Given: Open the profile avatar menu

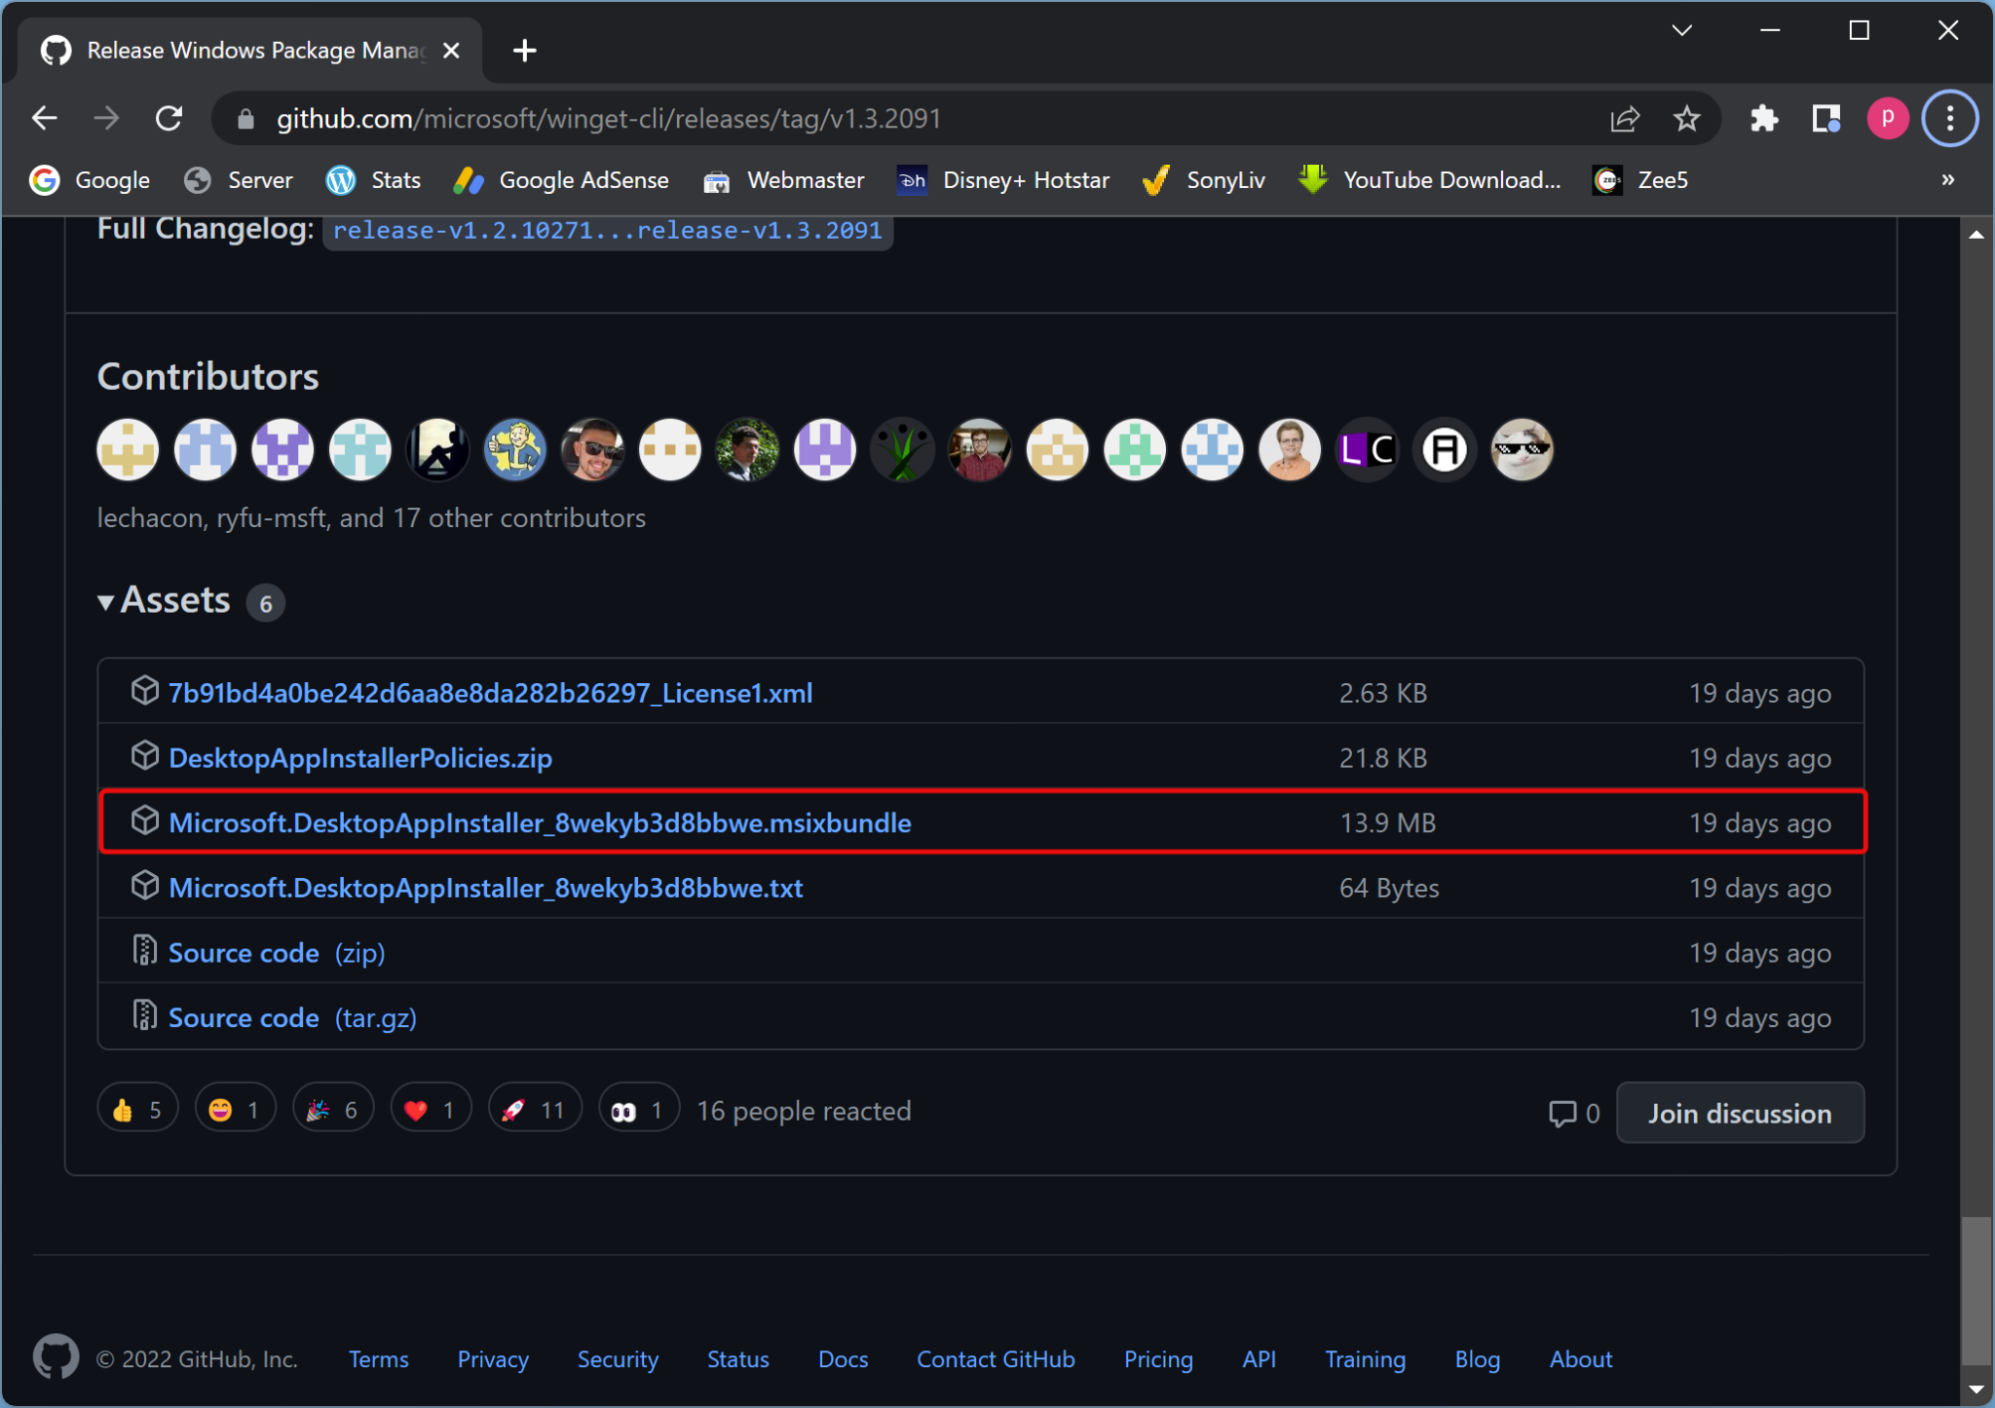Looking at the screenshot, I should 1887,119.
